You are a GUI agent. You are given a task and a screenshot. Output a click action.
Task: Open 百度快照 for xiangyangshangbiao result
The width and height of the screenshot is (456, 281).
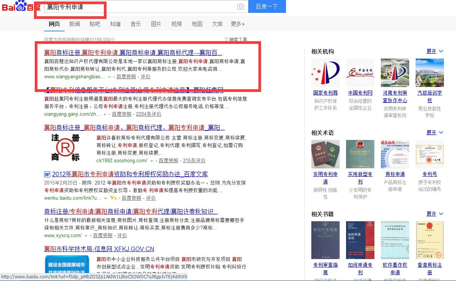(126, 76)
